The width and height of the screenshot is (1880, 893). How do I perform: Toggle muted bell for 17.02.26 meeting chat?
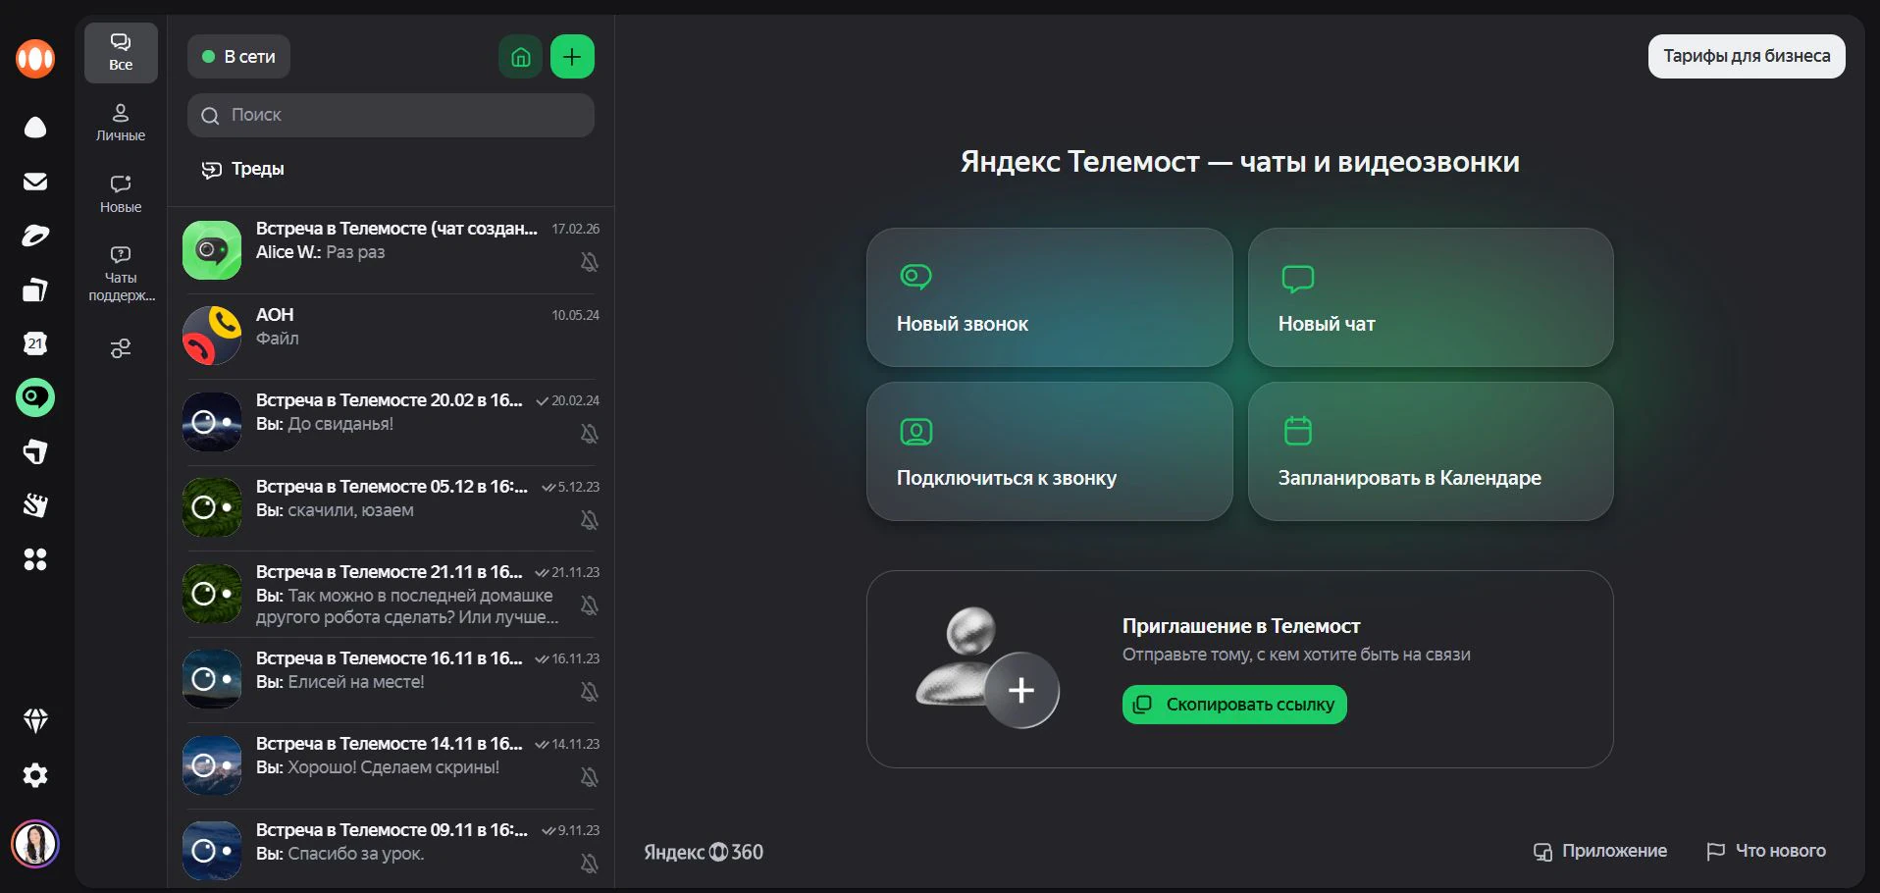[x=590, y=262]
